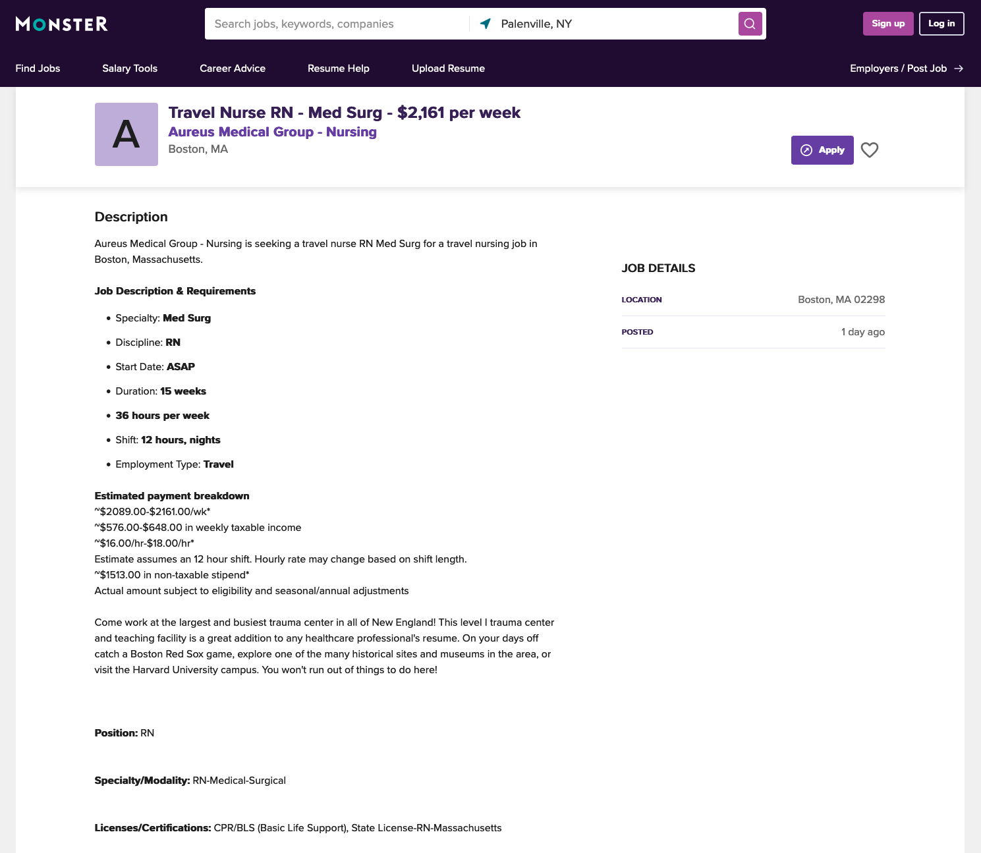Click the Discipline: RN bullet

(x=148, y=343)
